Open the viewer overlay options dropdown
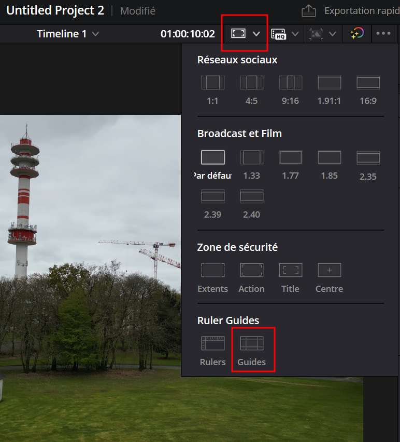Viewport: 400px width, 442px height. 333,34
